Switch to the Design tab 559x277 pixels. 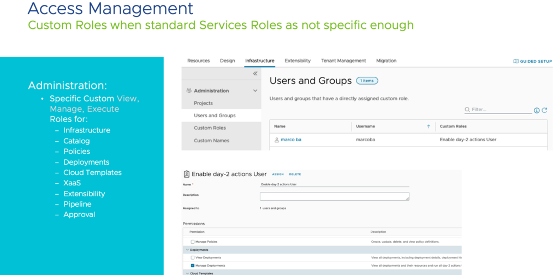[228, 61]
